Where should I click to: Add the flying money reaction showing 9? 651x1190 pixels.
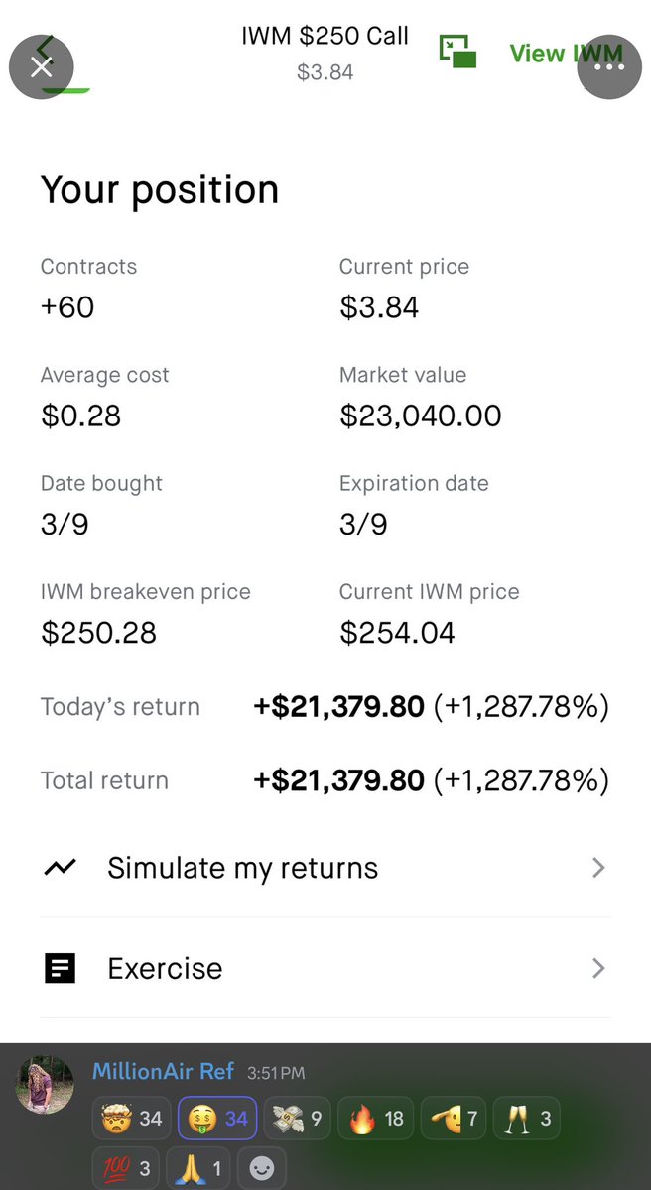tap(298, 1119)
